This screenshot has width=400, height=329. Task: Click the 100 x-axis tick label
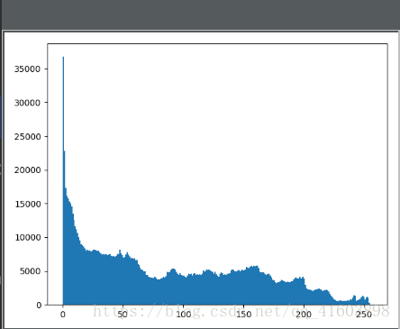tap(183, 315)
